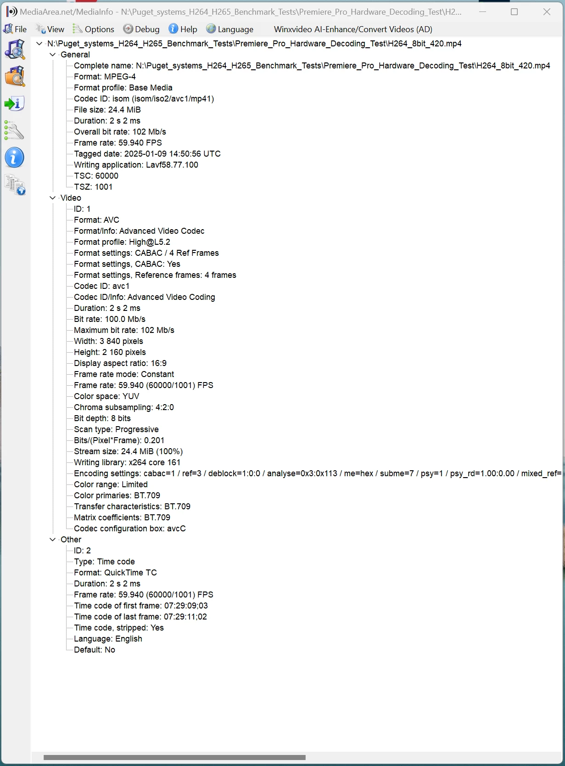Select 'Format profile: Base Media' row

point(123,88)
